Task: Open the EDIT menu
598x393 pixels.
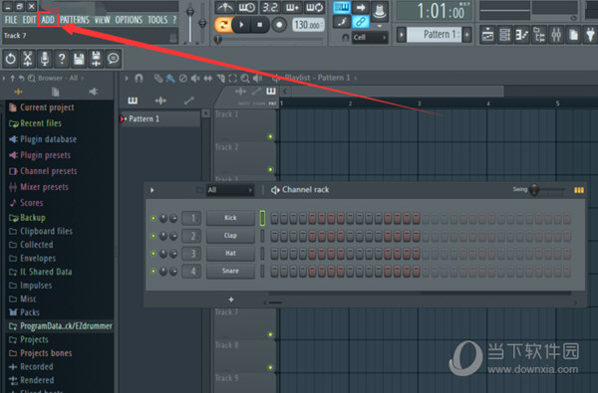Action: [29, 20]
